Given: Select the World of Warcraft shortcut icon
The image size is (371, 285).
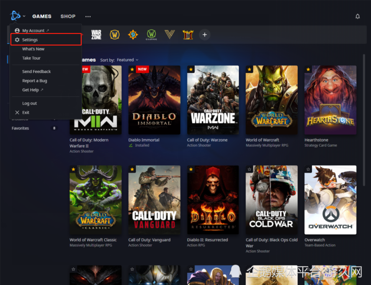Looking at the screenshot, I should point(115,35).
